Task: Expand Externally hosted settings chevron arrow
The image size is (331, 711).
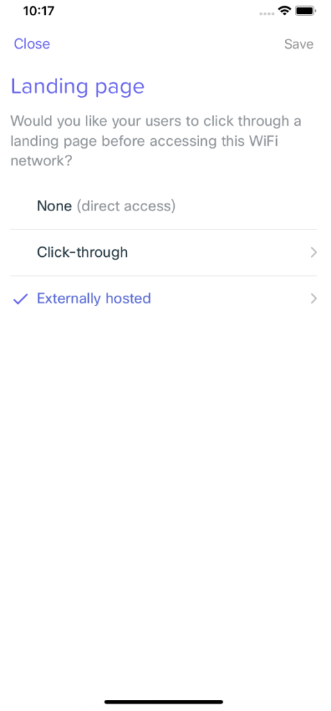Action: pyautogui.click(x=314, y=299)
